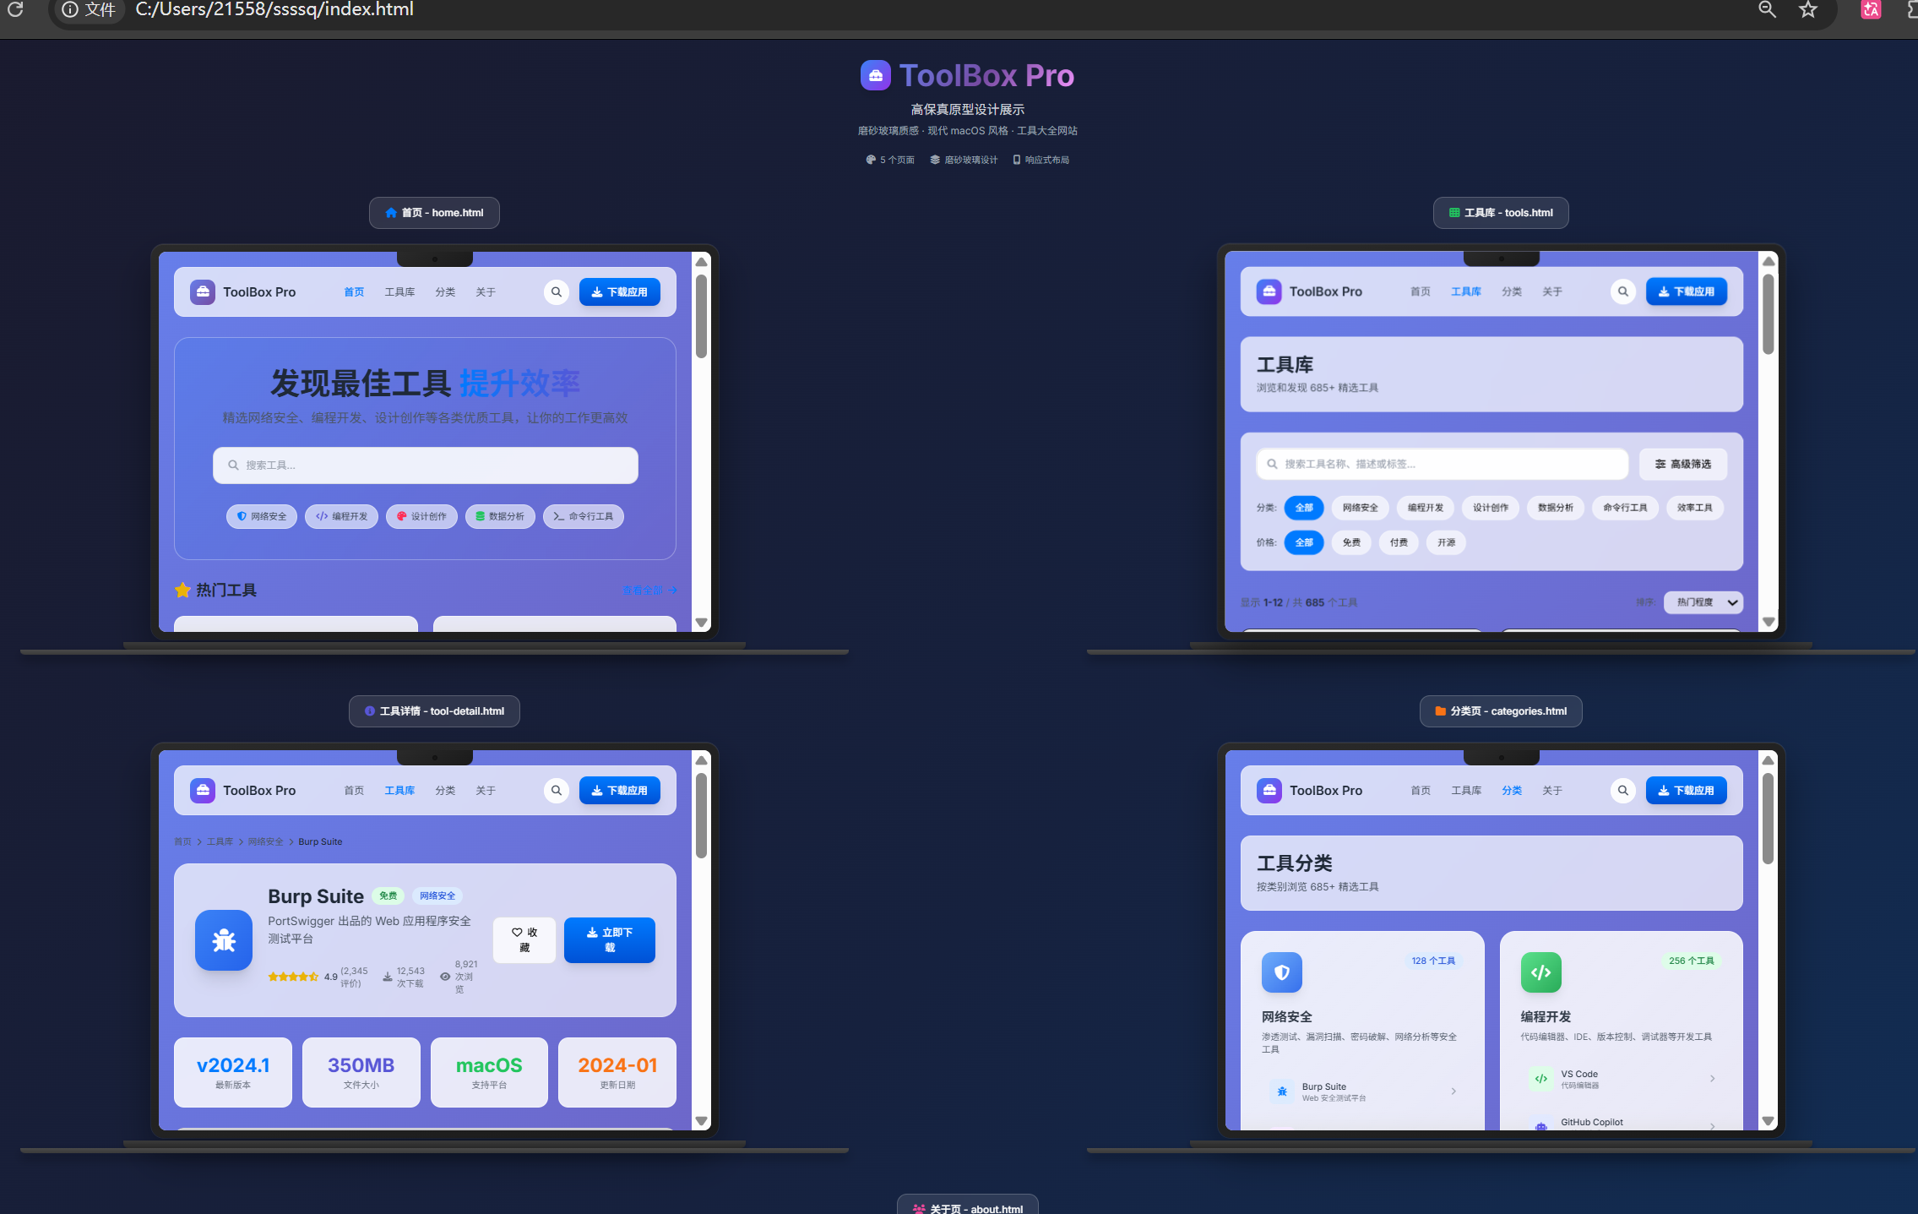1918x1214 pixels.
Task: Toggle 收藏 favorite button for Burp Suite
Action: 524,940
